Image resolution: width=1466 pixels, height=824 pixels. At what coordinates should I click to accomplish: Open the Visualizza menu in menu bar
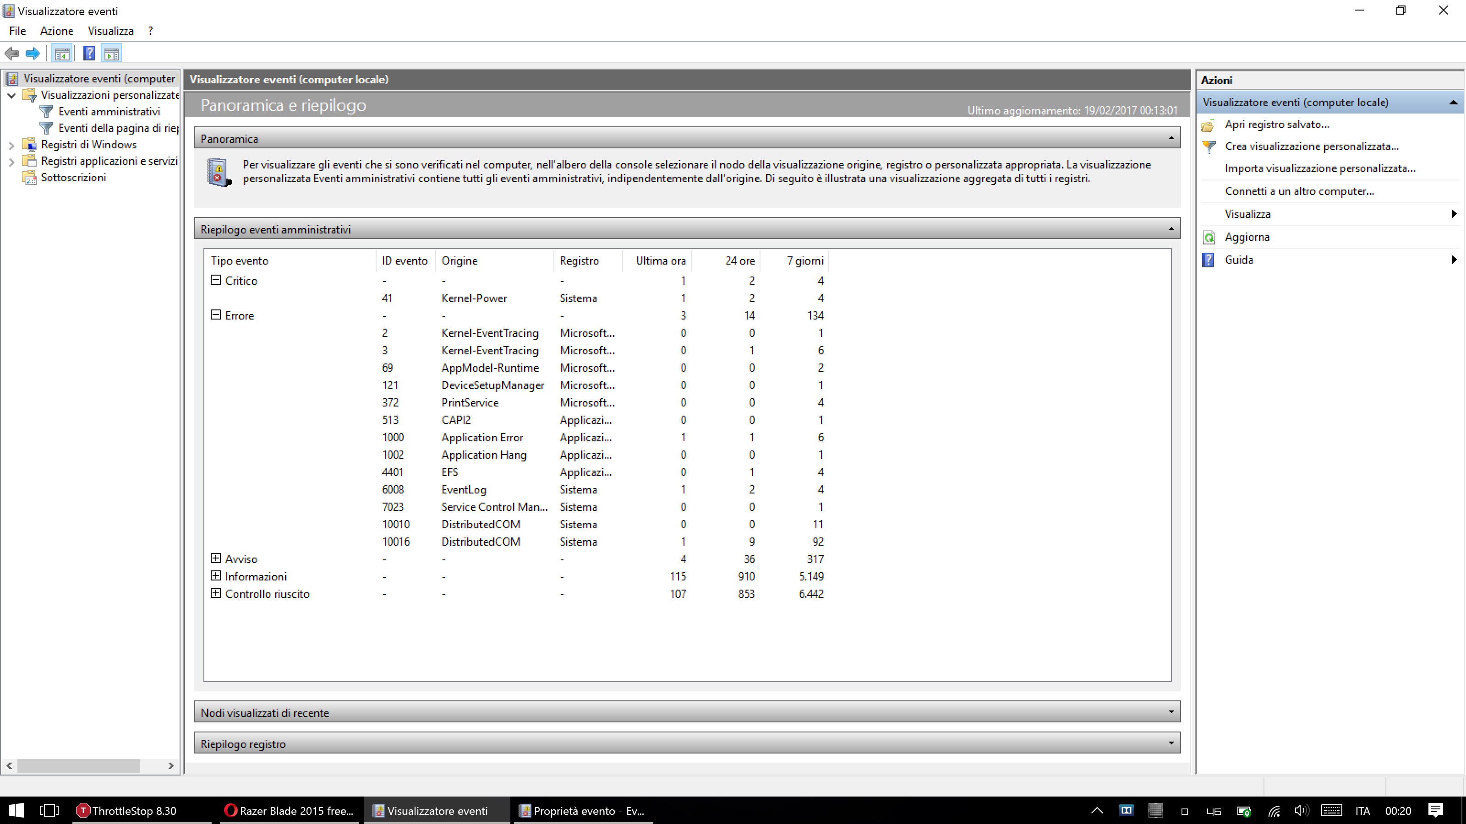110,31
